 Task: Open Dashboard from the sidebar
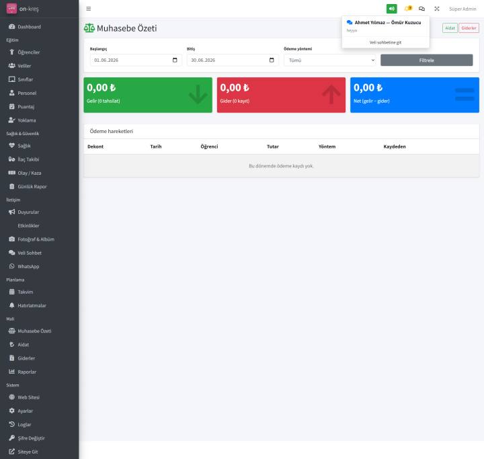coord(29,27)
